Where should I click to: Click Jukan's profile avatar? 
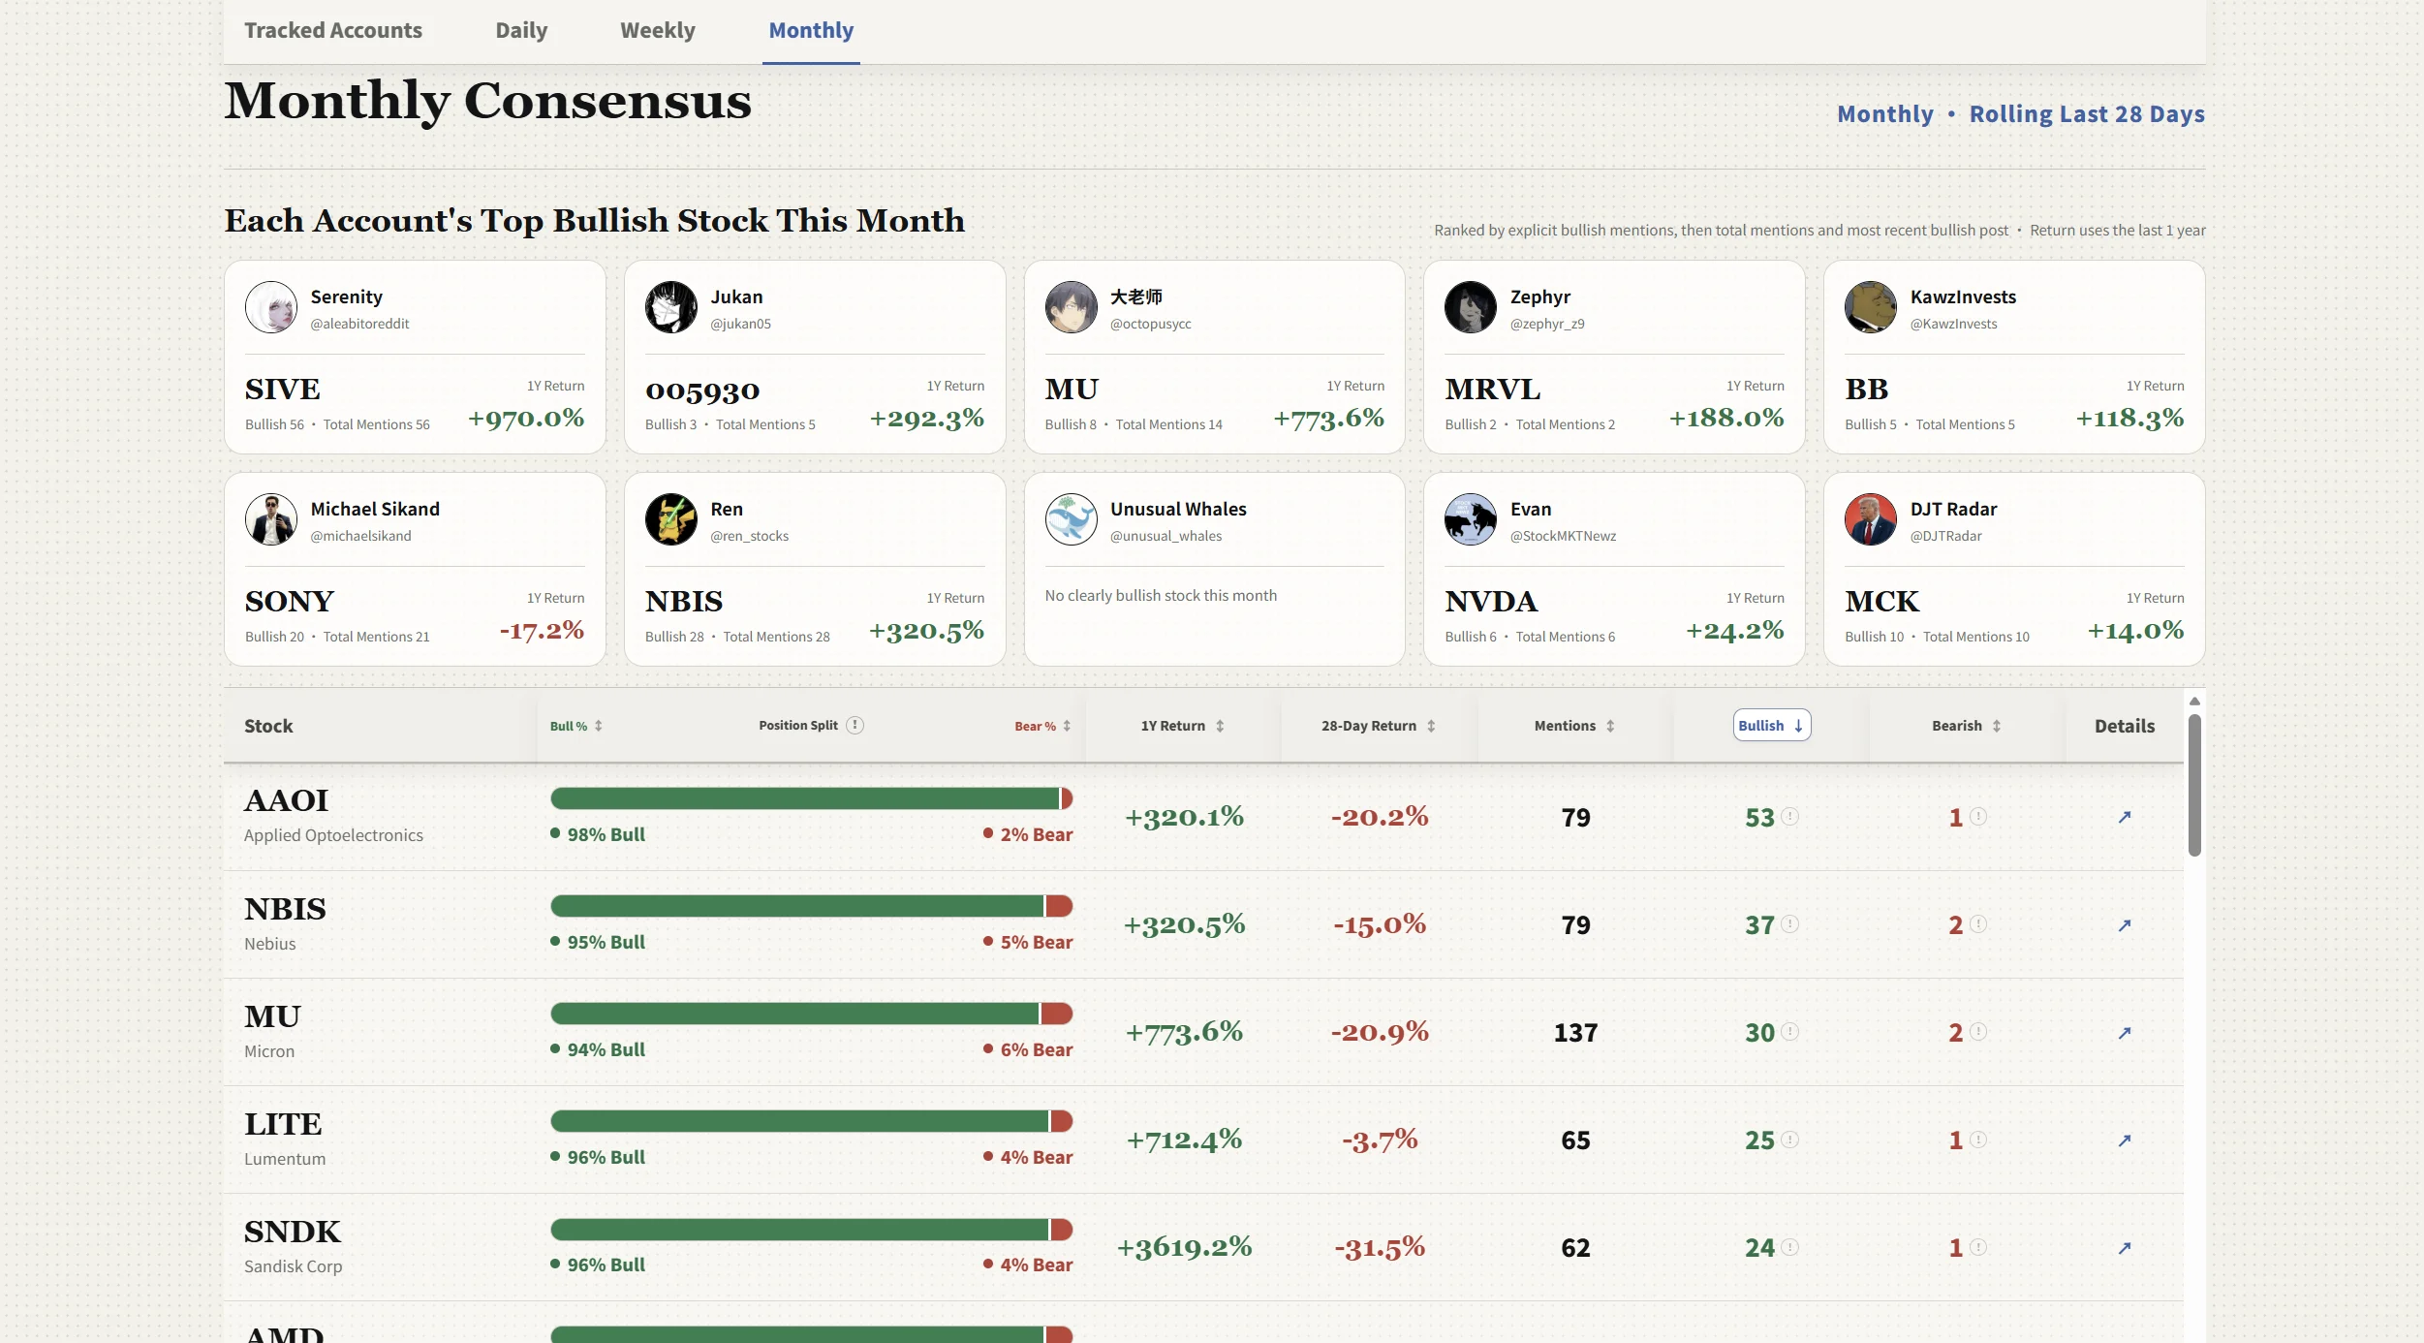coord(671,307)
